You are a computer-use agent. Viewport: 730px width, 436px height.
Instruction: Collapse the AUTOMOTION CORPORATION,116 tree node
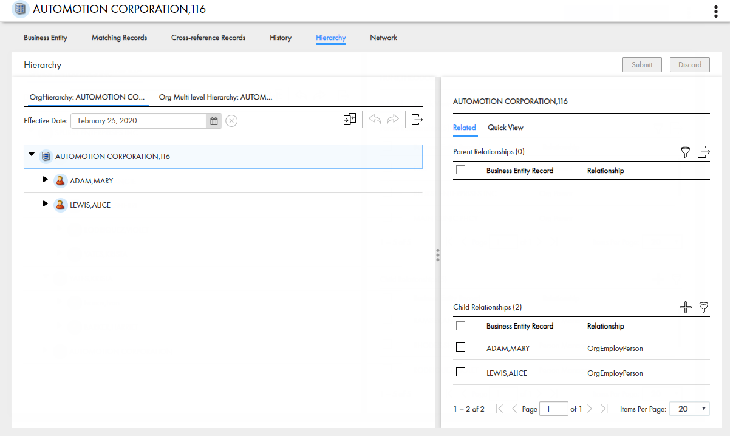pos(32,154)
